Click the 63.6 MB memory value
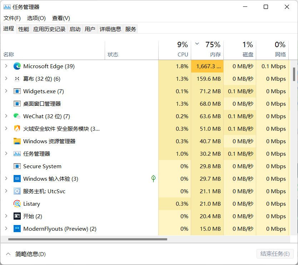298x265 pixels. click(x=210, y=116)
